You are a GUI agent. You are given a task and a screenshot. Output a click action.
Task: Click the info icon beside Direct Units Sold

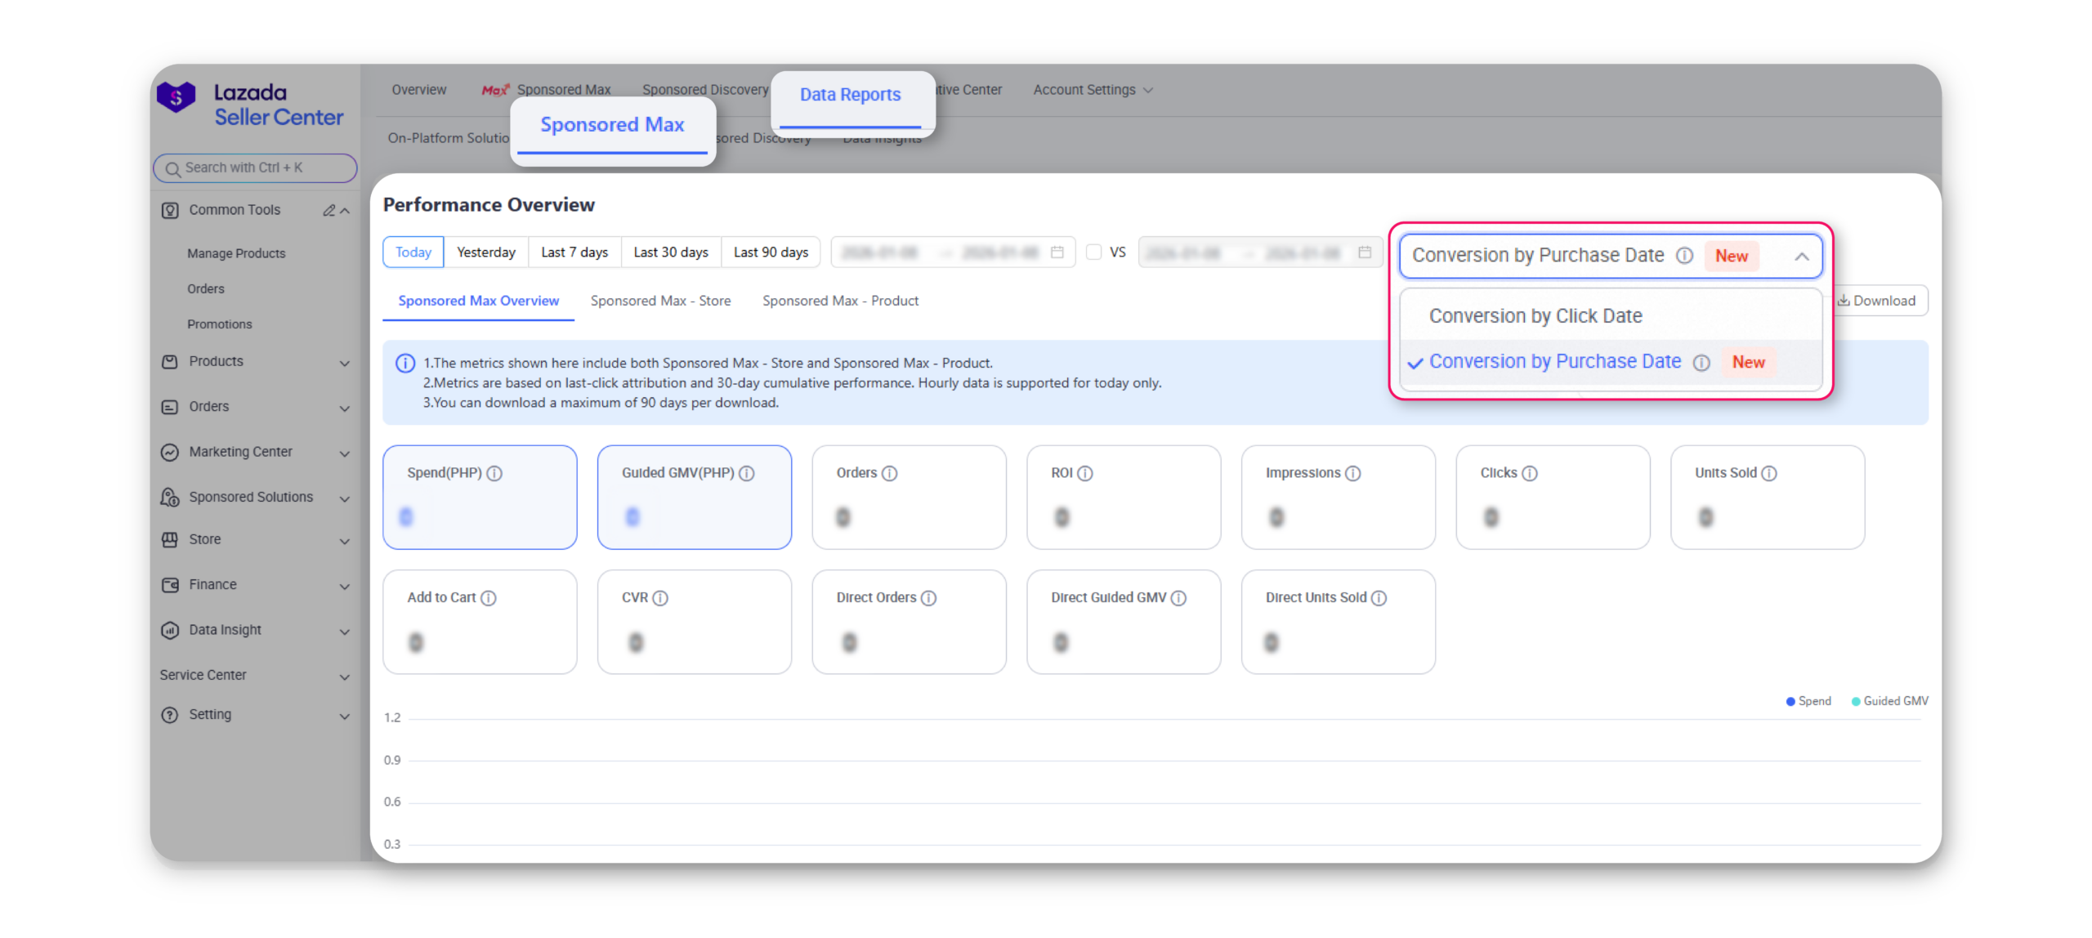(x=1379, y=598)
